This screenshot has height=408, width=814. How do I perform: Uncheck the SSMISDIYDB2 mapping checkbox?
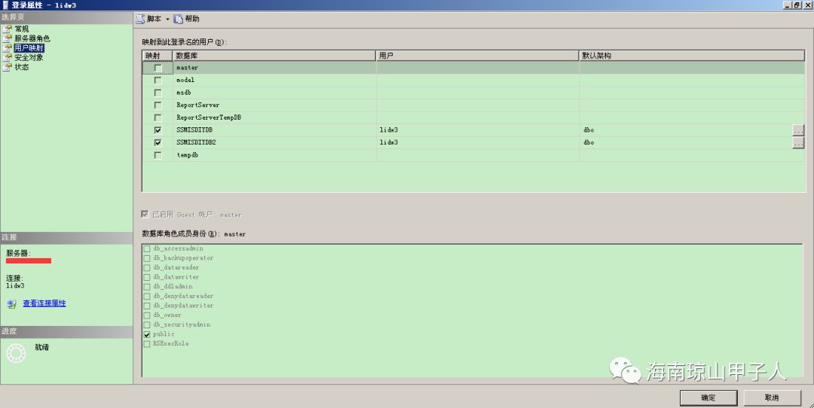(x=158, y=142)
